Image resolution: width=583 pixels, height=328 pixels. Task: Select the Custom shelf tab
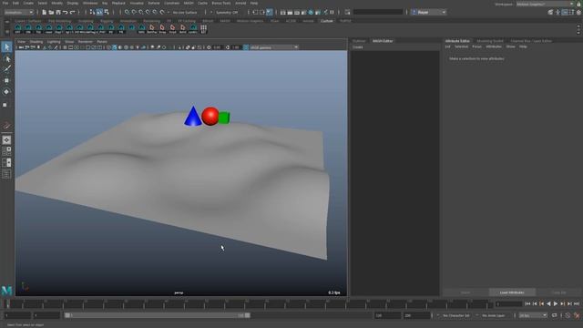click(x=326, y=21)
